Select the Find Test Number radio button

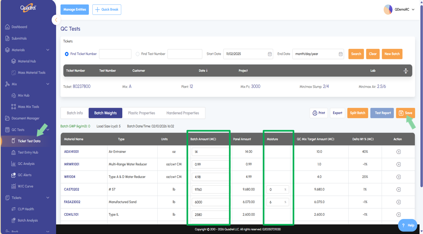pos(138,54)
